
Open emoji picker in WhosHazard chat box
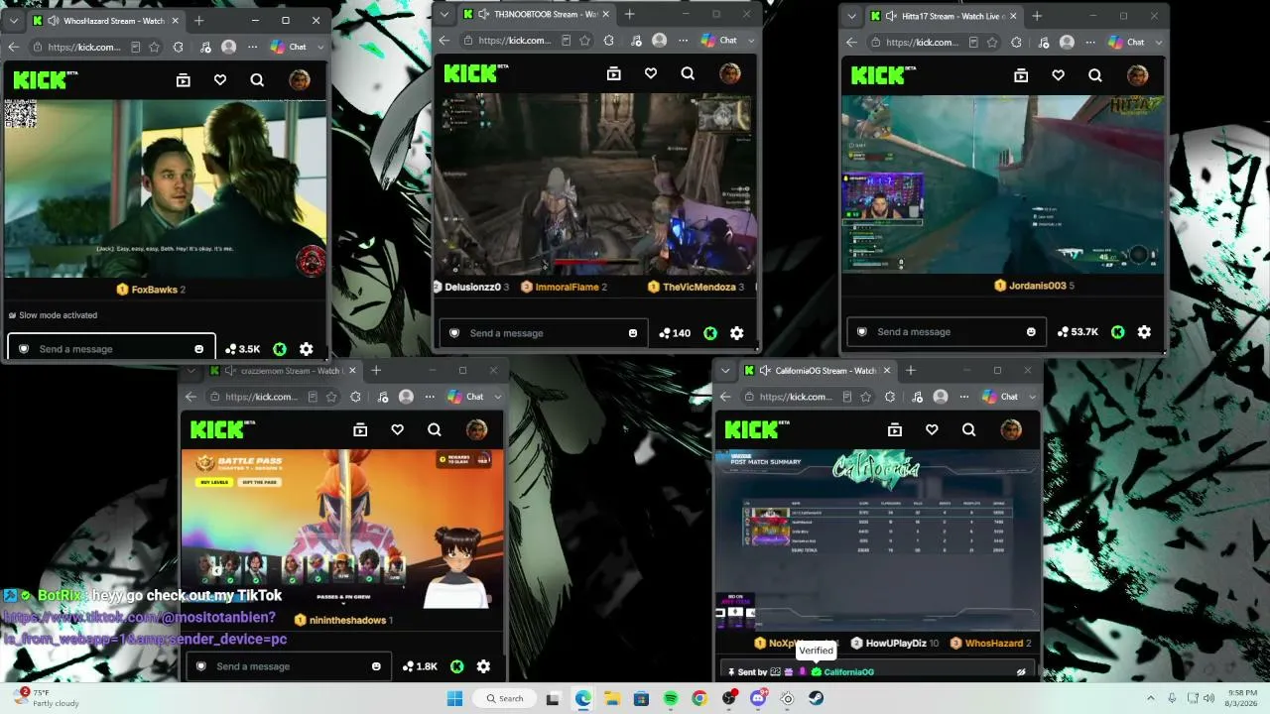pos(199,349)
